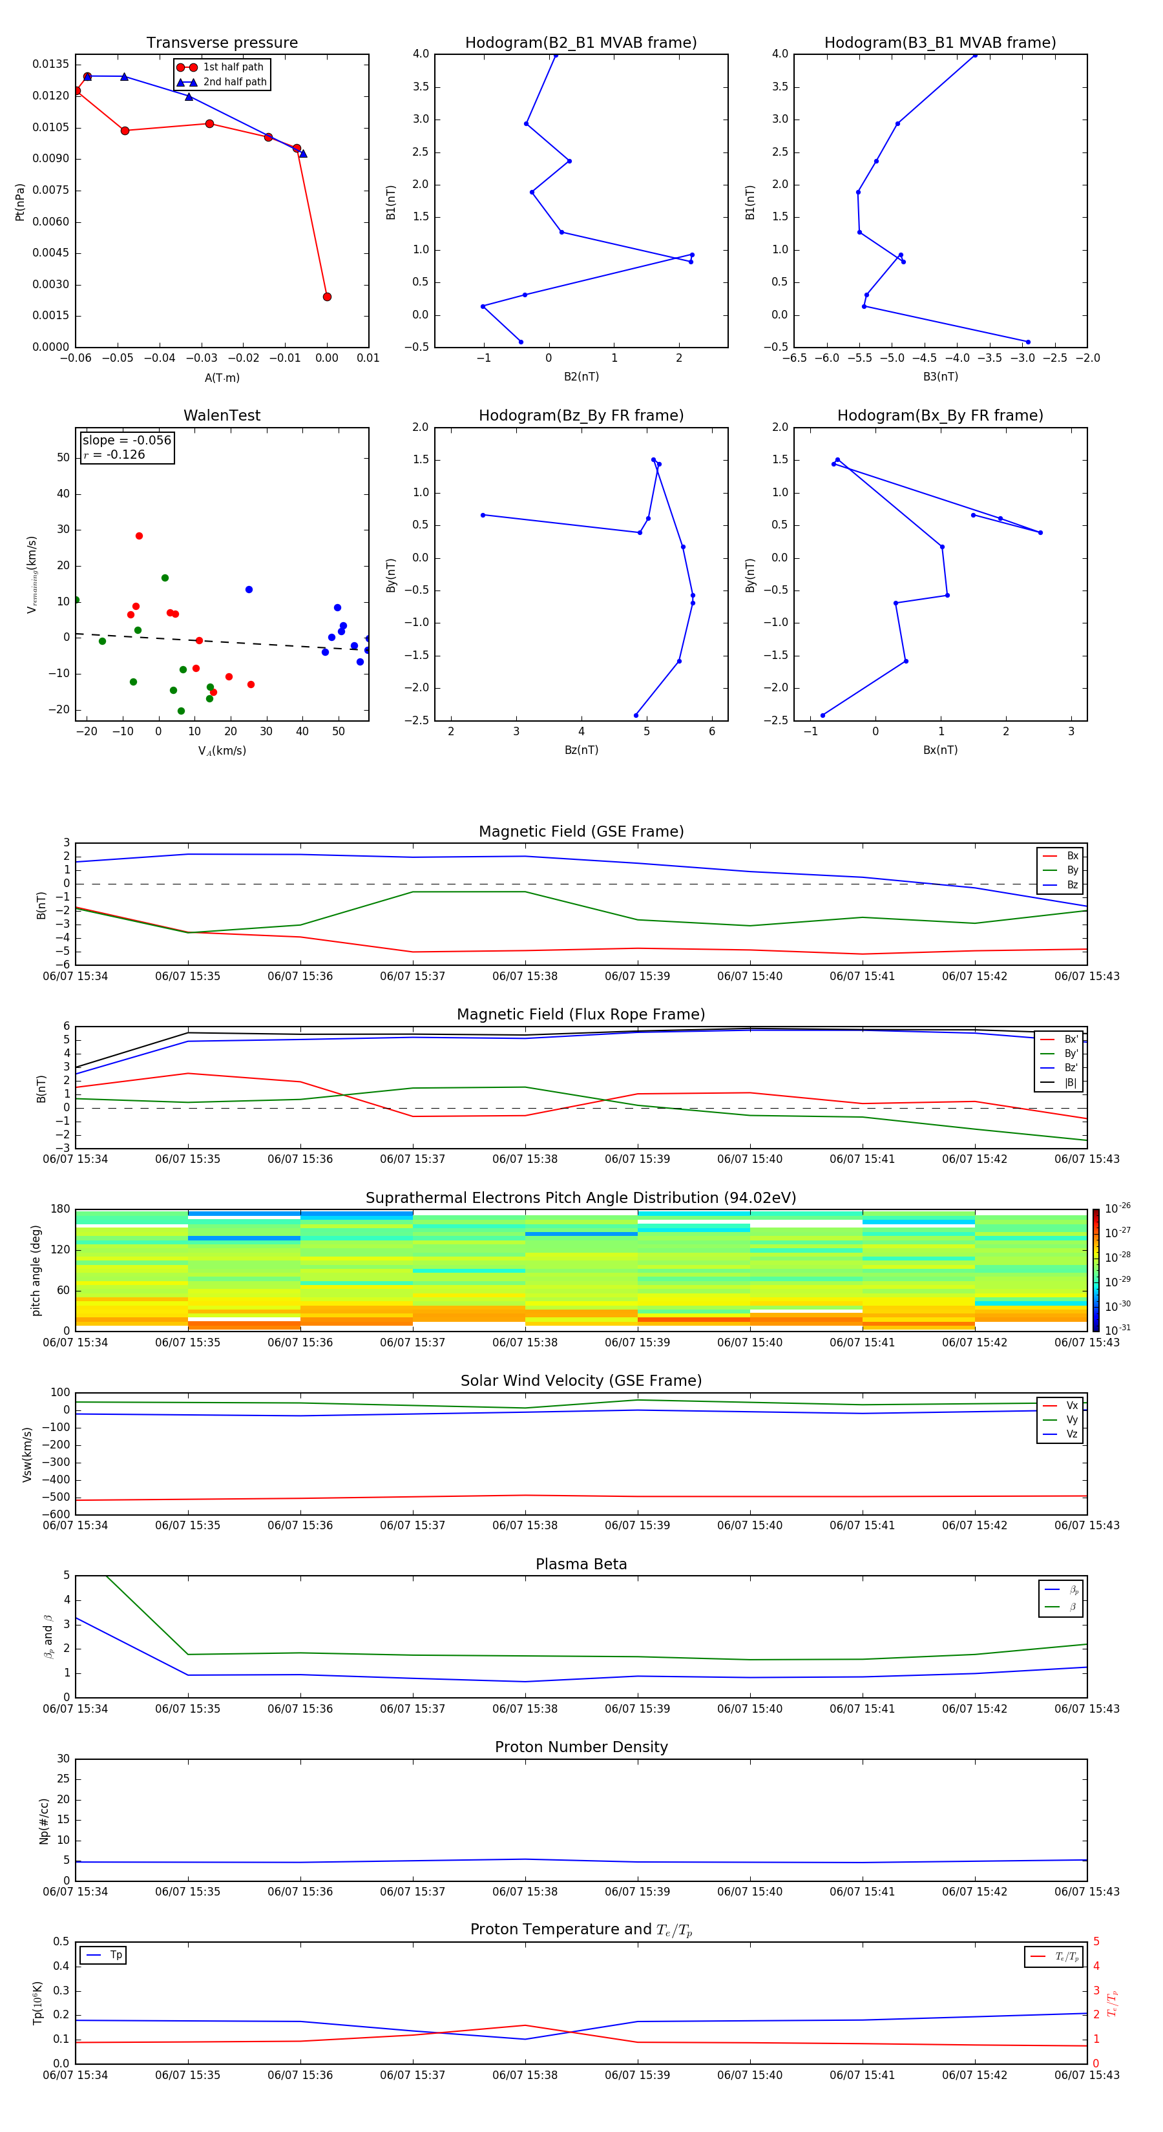Click the lowest red point in Transverse pressure plot
The height and width of the screenshot is (2132, 1163).
(327, 297)
